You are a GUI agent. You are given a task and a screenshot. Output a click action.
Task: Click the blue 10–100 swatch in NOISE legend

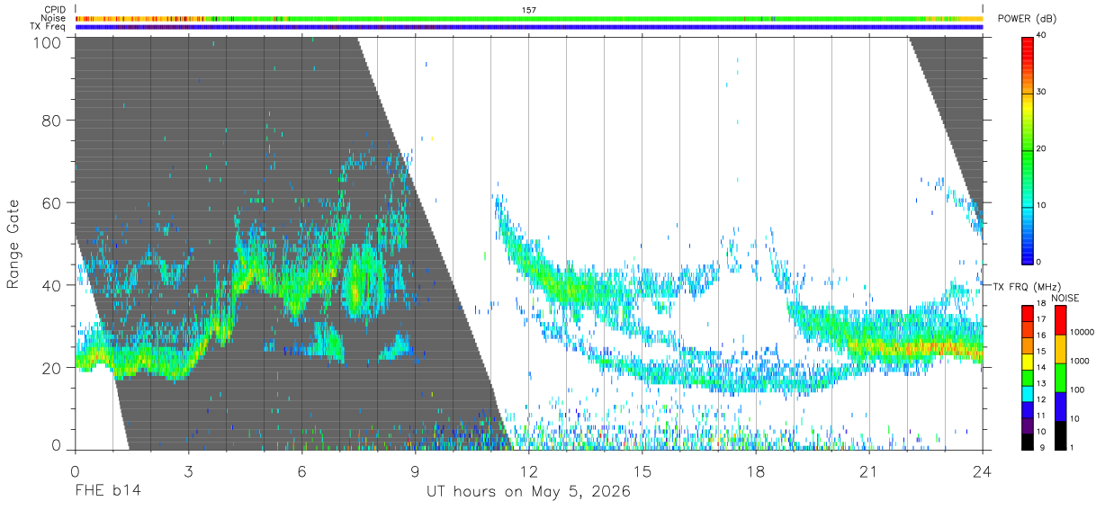1060,407
